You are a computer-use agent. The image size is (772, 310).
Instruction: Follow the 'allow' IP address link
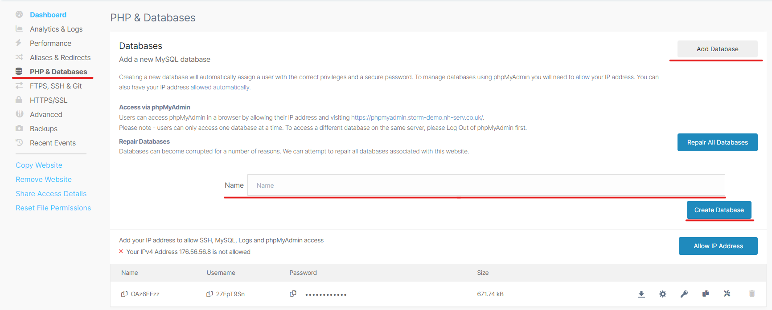583,77
